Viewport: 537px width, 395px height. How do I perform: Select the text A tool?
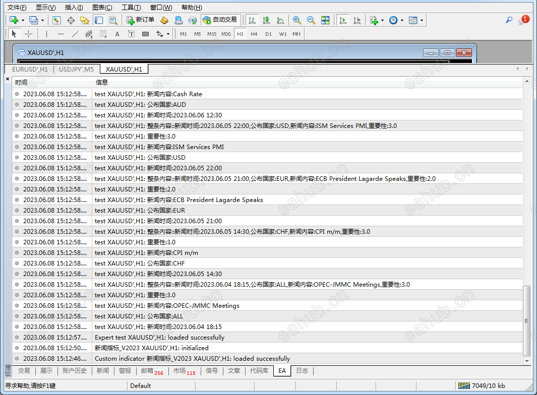point(117,34)
